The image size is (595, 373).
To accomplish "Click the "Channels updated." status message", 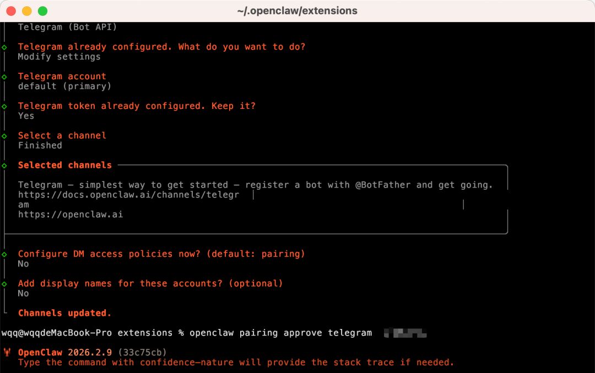I will pos(64,312).
